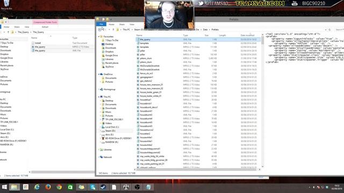Expand the Homegroup node in Prefabs sidebar
The image size is (344, 193).
99,90
